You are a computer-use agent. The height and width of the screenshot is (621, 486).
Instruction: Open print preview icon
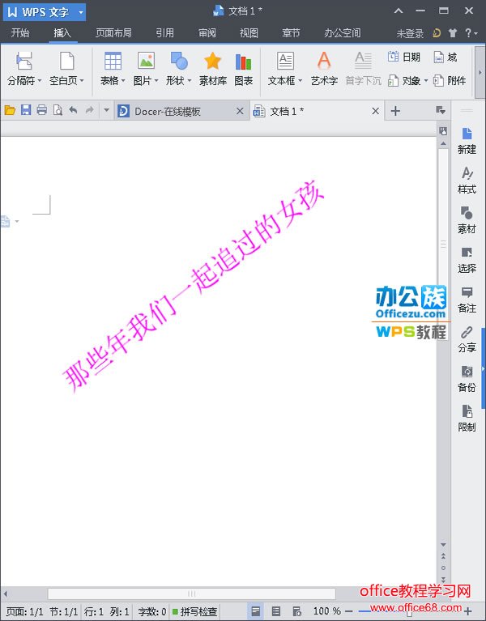click(x=58, y=110)
